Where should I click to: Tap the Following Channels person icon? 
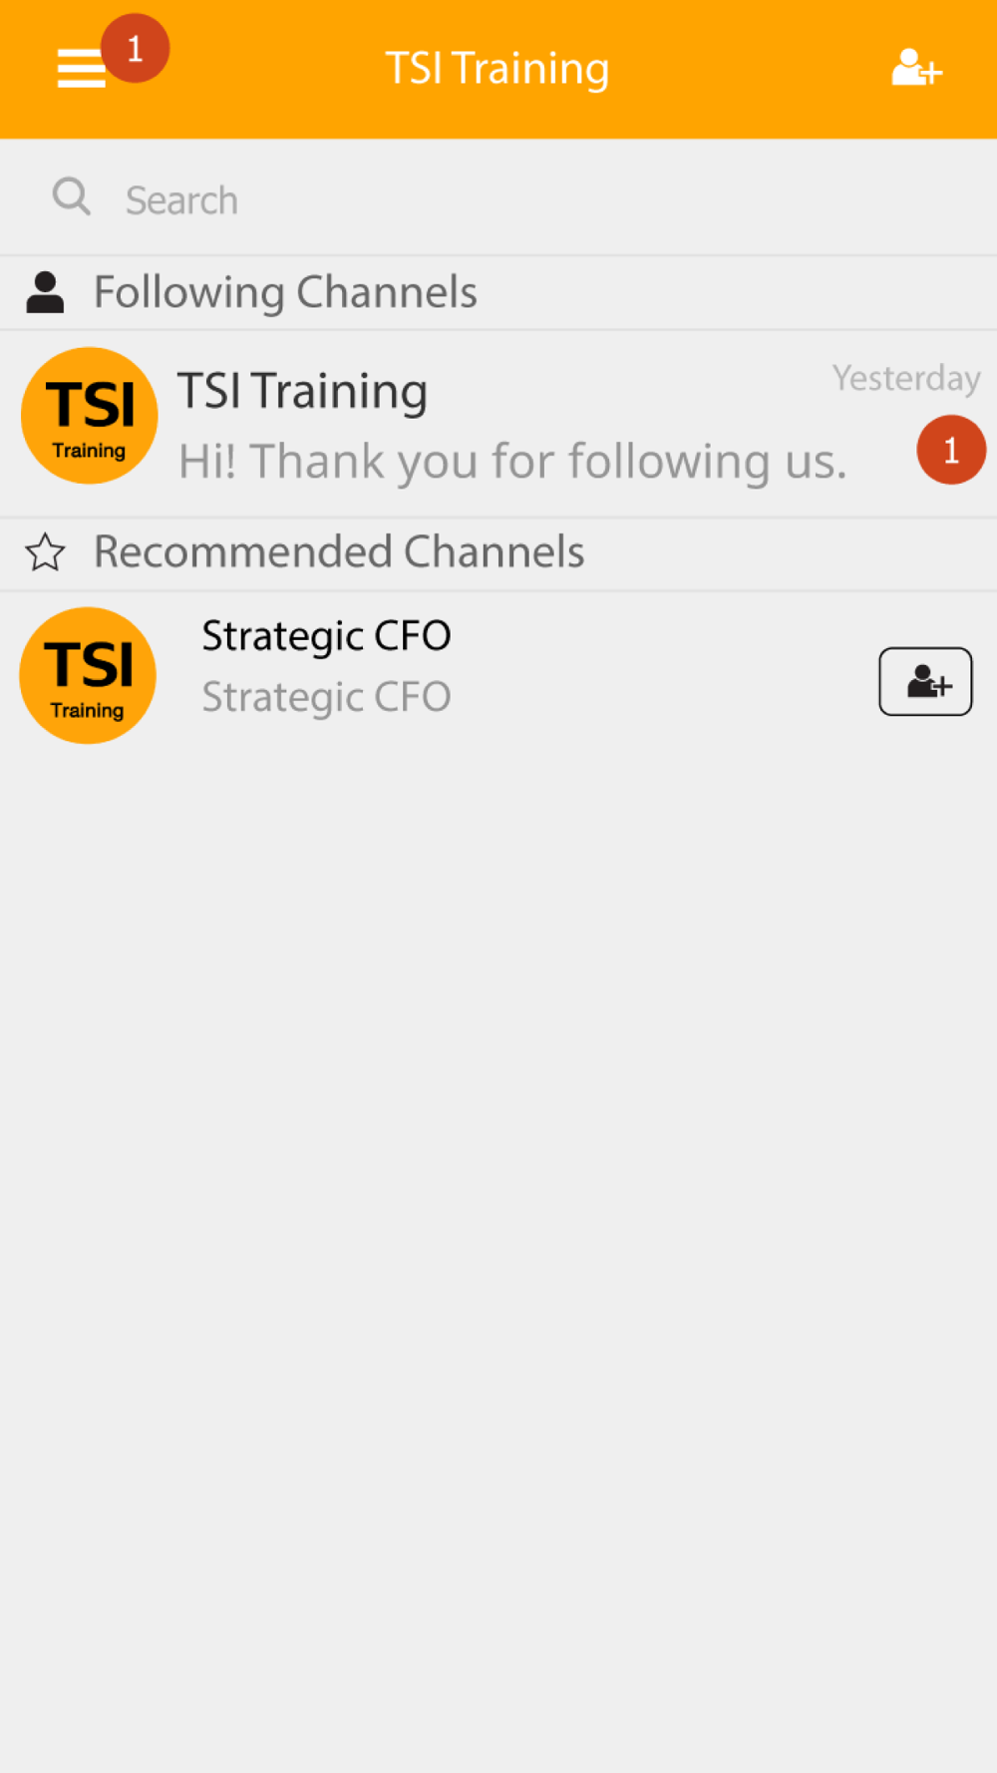click(x=45, y=293)
